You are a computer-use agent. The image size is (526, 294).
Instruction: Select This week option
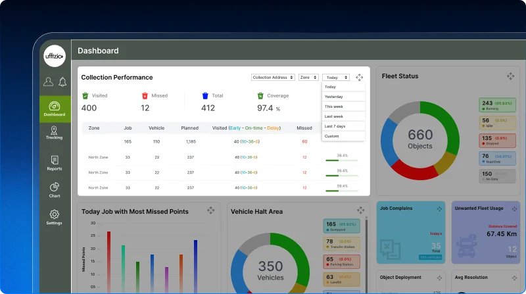343,107
